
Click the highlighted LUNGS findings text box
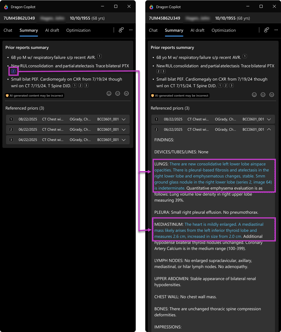point(214,176)
